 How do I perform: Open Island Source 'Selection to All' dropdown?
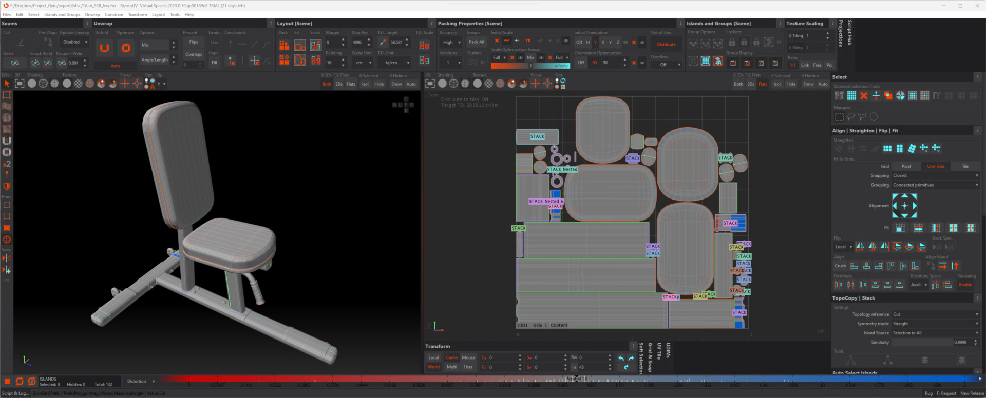click(935, 333)
